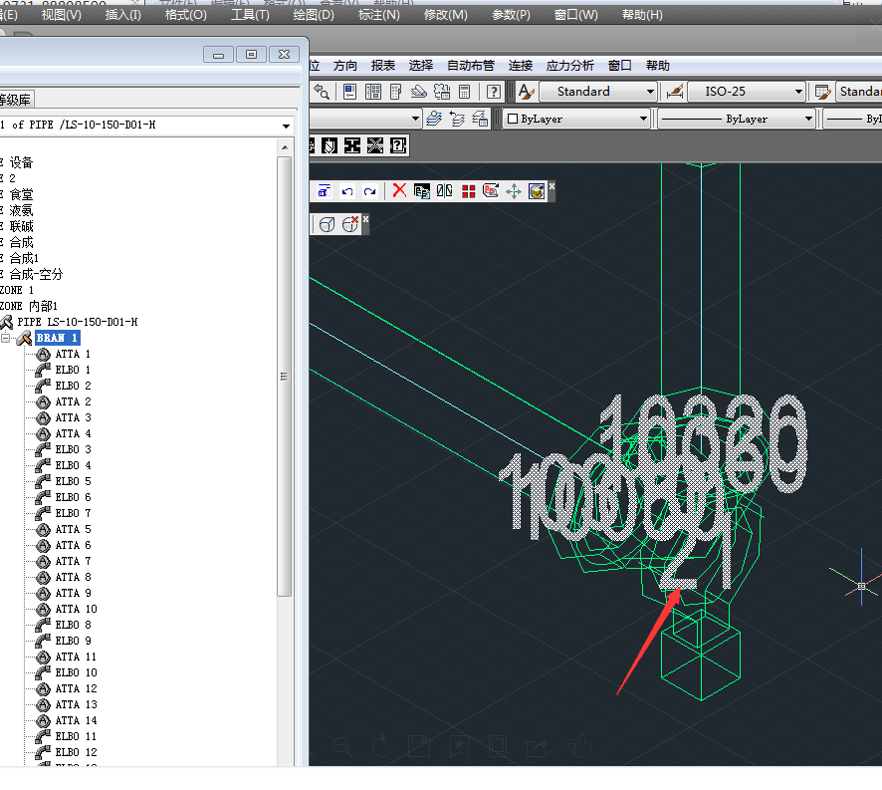882x790 pixels.
Task: Select the 液氨 tree entry
Action: coord(21,210)
